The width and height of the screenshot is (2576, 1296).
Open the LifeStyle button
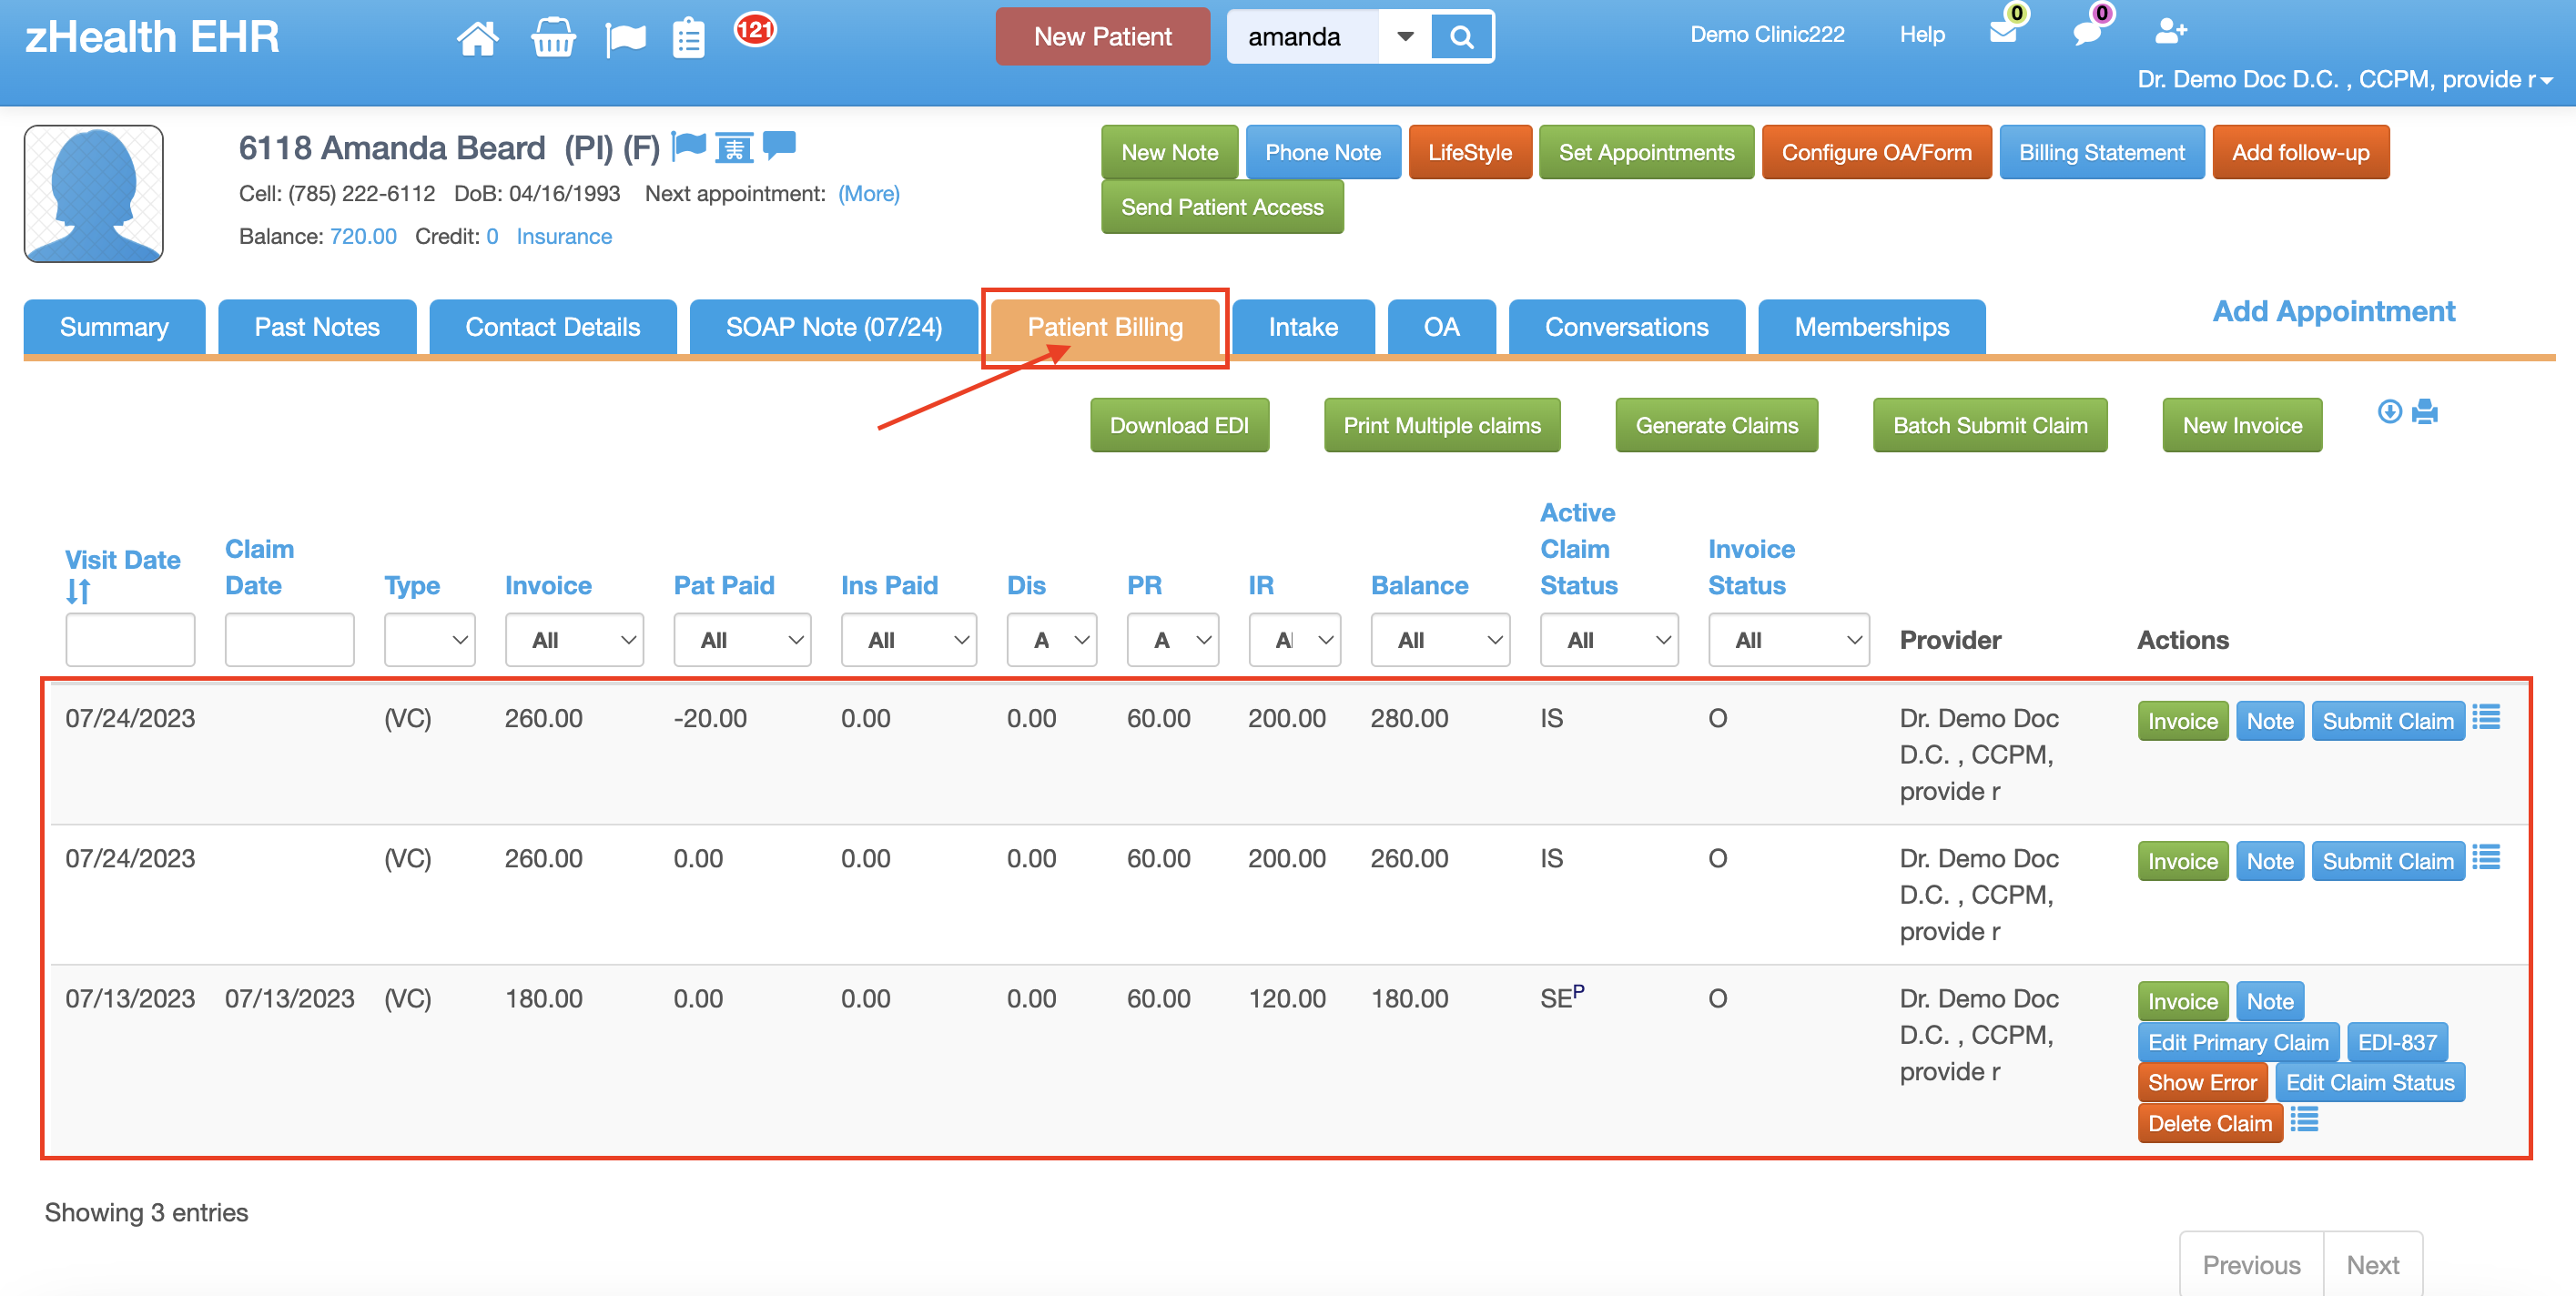[1469, 152]
